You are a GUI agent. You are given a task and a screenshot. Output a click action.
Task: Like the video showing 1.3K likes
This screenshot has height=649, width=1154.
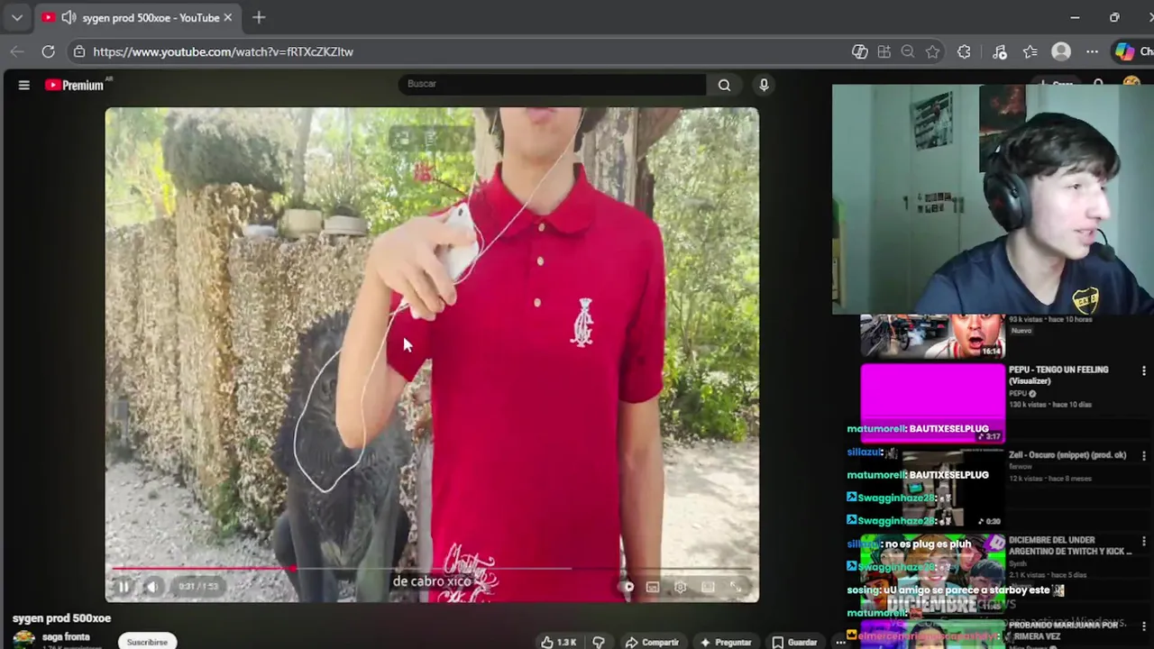[x=559, y=642]
